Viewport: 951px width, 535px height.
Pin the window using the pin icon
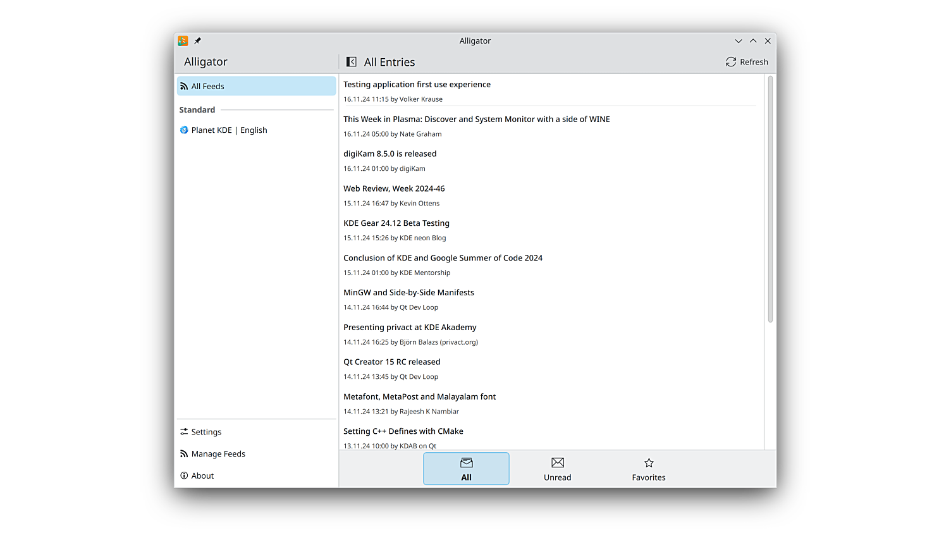pos(197,41)
